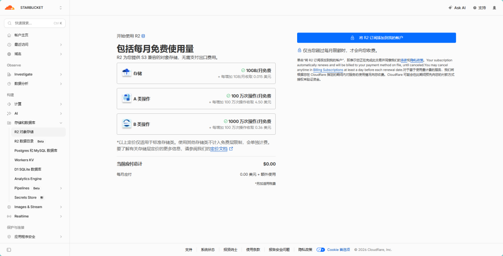Open Cookie 首选项
Image resolution: width=503 pixels, height=256 pixels.
(x=339, y=249)
